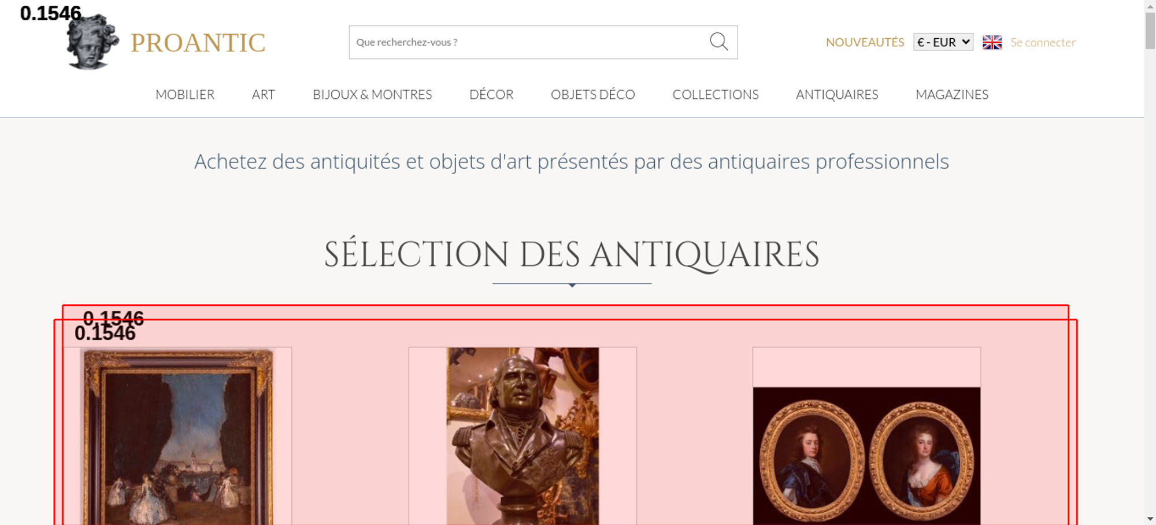1156x525 pixels.
Task: Click the PROANTIC brand name
Action: tap(198, 43)
